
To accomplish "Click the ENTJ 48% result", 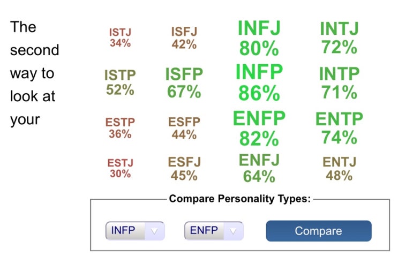I will [339, 168].
